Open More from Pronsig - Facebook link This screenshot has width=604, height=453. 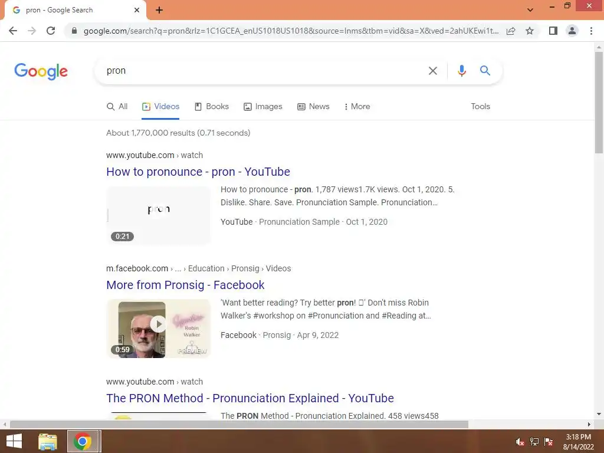185,285
